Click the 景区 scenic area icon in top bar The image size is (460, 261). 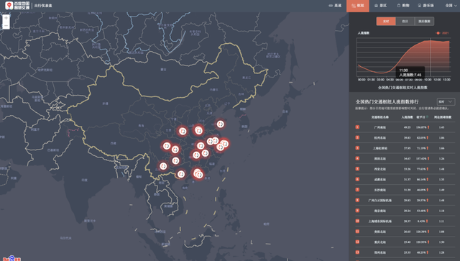coord(376,6)
